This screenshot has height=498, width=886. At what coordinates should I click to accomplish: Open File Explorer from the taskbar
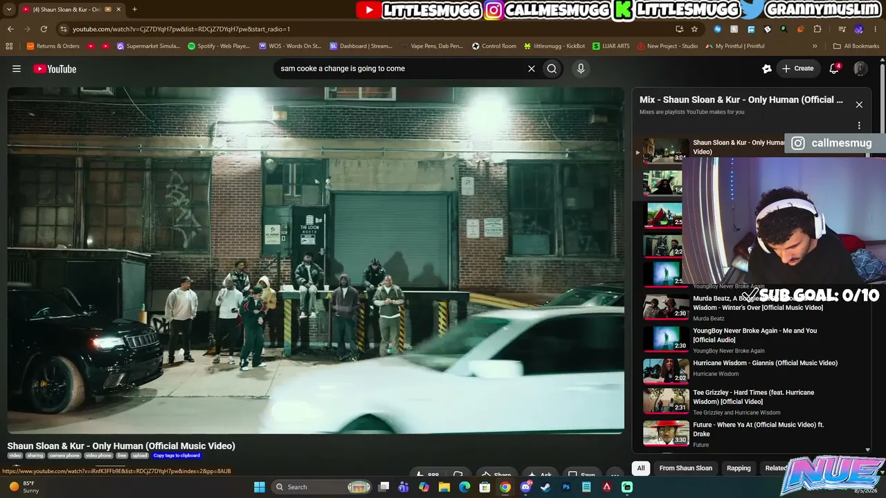[444, 487]
